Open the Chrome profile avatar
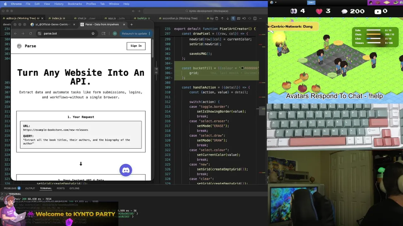403x226 pixels. (x=115, y=34)
